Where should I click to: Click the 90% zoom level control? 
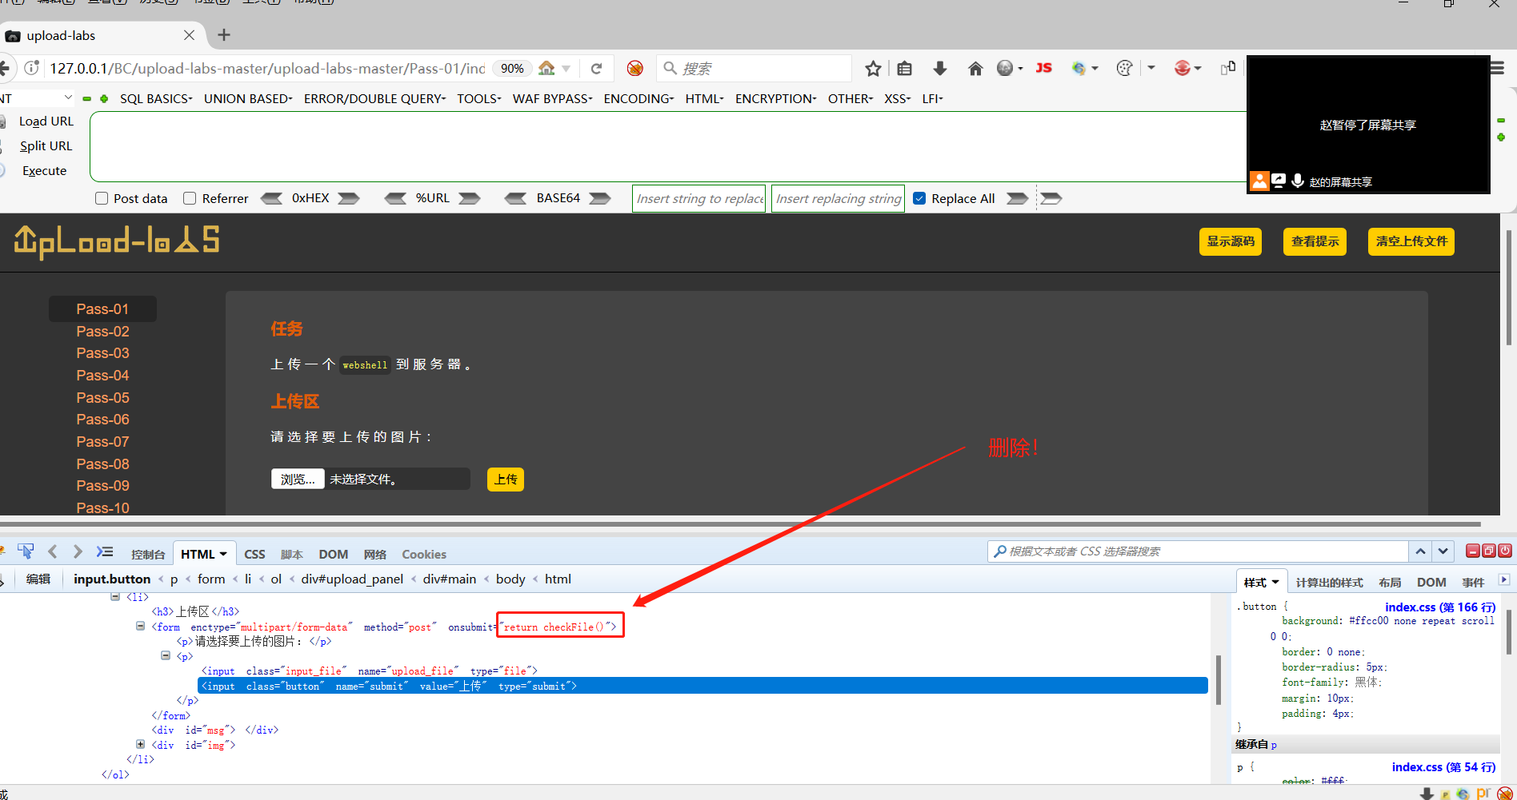[x=511, y=68]
